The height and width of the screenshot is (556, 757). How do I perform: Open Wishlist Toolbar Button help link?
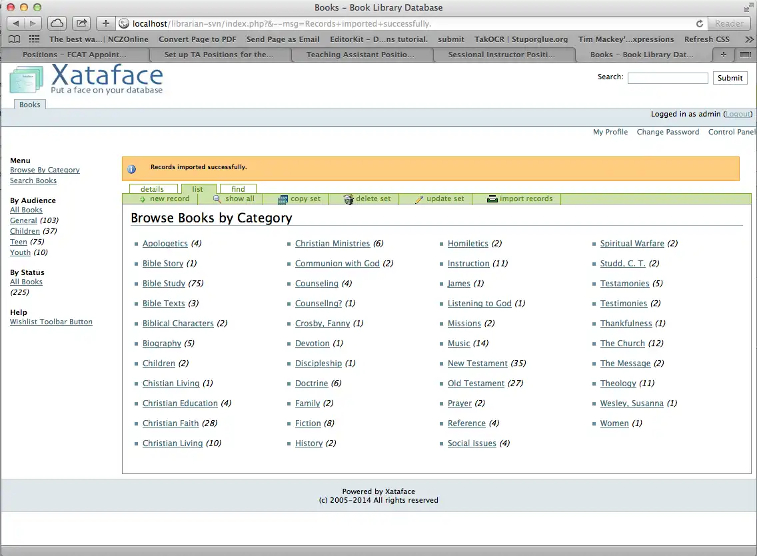[x=51, y=322]
